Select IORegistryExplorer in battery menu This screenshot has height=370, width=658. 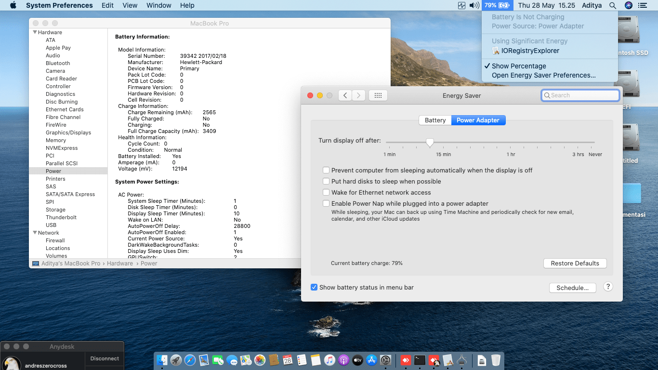[549, 51]
